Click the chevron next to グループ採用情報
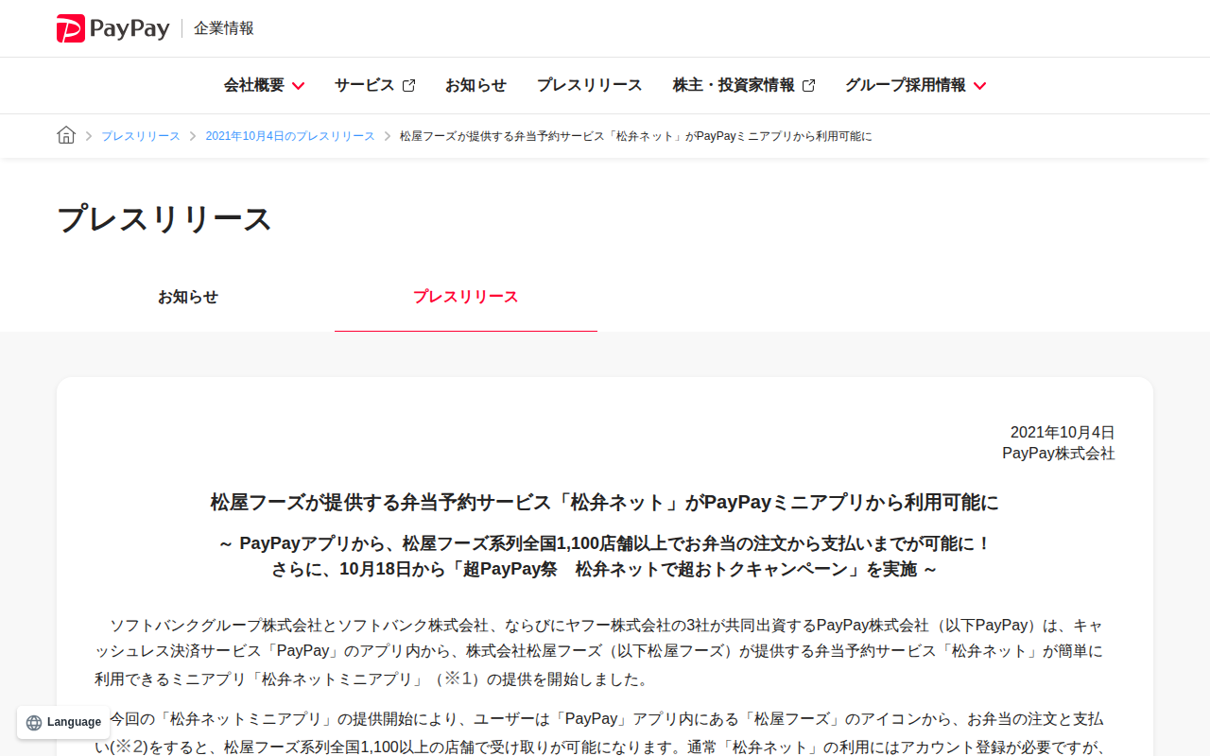Viewport: 1210px width, 756px height. [979, 86]
